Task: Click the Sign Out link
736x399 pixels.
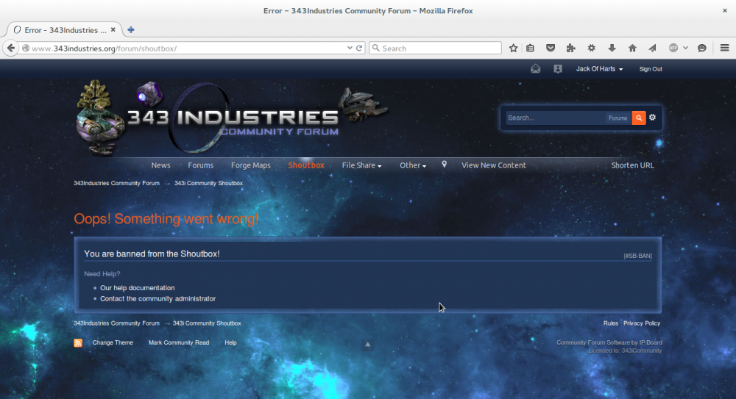Action: (x=651, y=69)
